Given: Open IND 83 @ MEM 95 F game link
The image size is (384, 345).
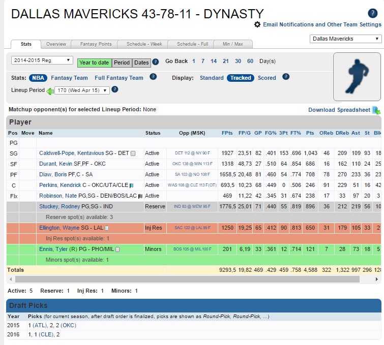Looking at the screenshot, I should [x=192, y=206].
